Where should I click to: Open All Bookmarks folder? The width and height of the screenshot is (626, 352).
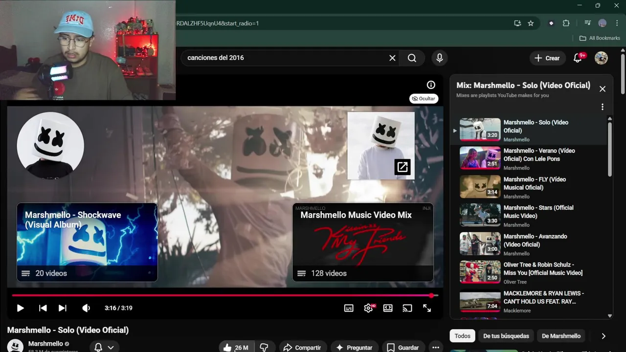click(600, 38)
